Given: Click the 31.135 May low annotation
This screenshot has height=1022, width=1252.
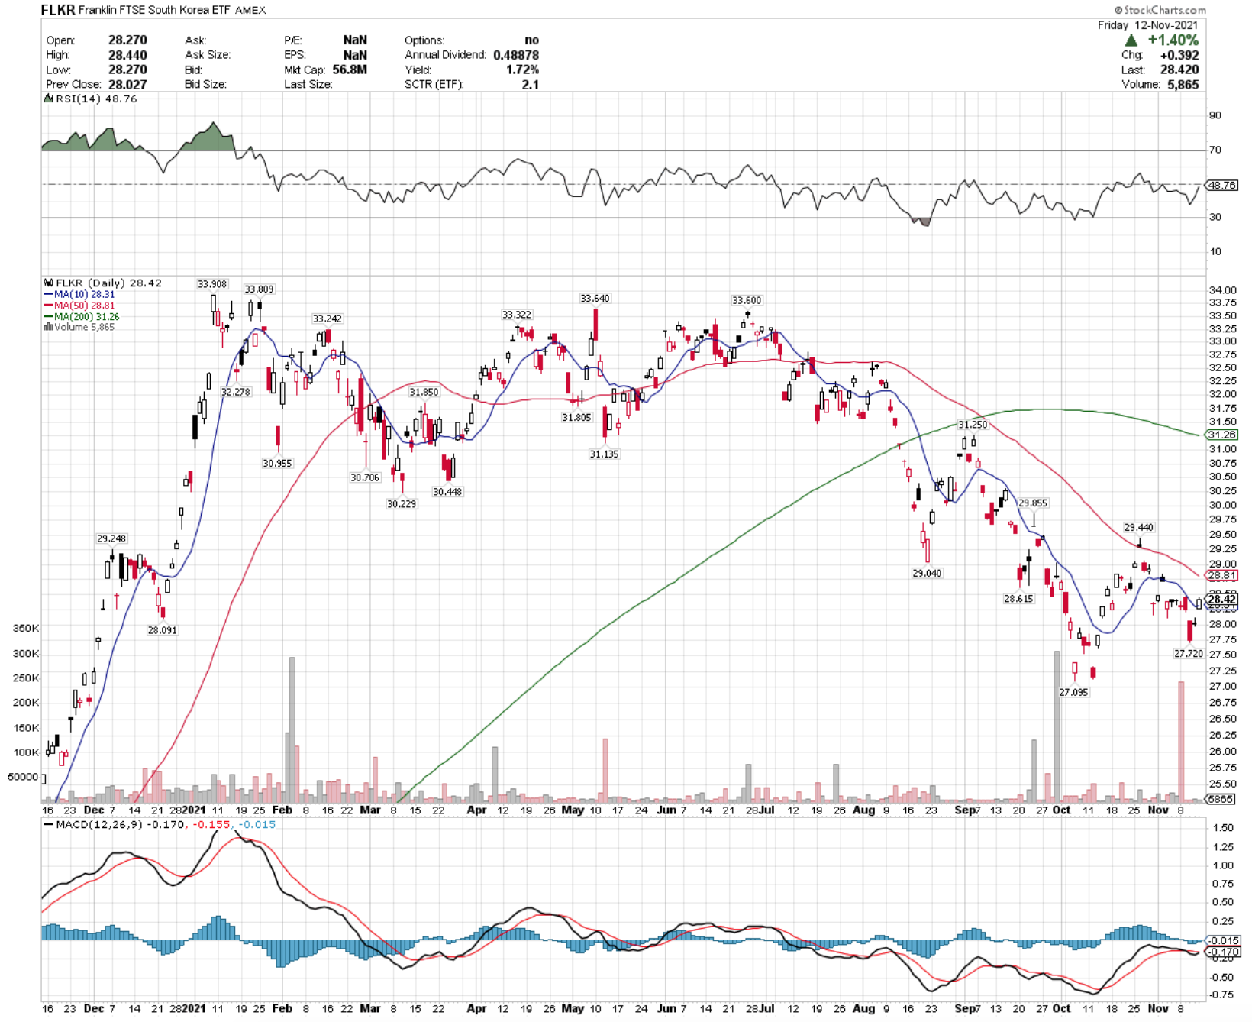Looking at the screenshot, I should (x=604, y=454).
